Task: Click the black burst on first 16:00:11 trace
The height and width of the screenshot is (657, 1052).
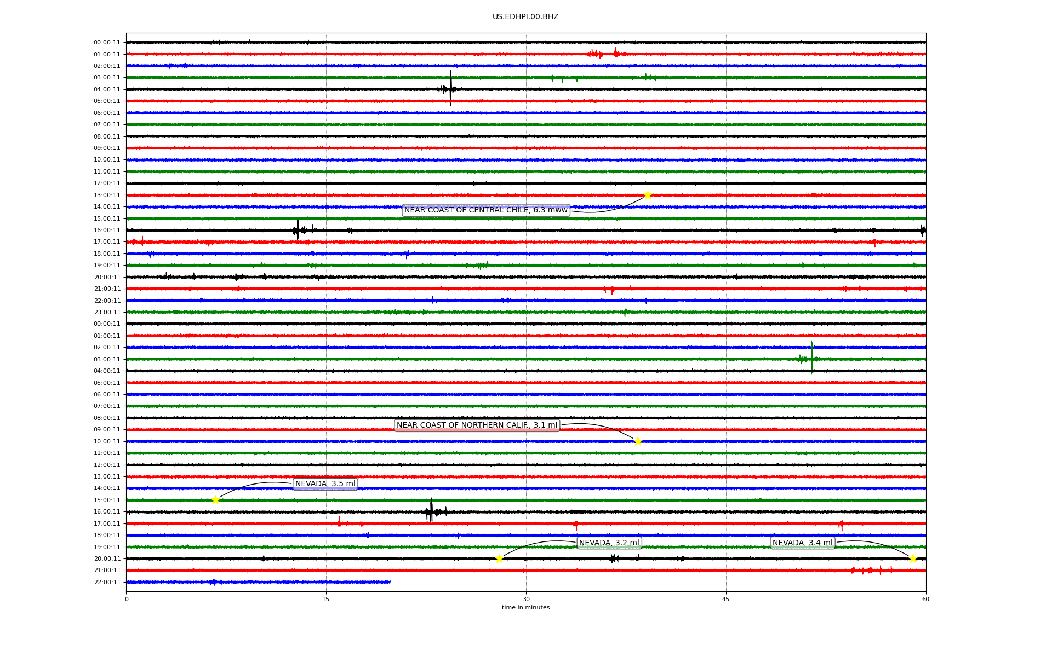Action: pyautogui.click(x=298, y=229)
